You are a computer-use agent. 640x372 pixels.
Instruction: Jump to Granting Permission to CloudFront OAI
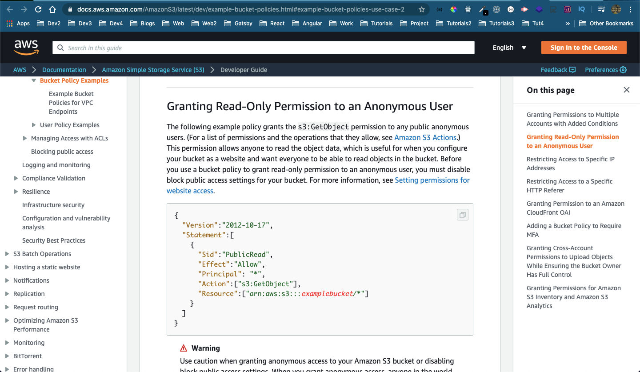click(576, 208)
